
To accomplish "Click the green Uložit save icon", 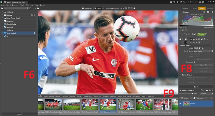I will click(x=201, y=34).
